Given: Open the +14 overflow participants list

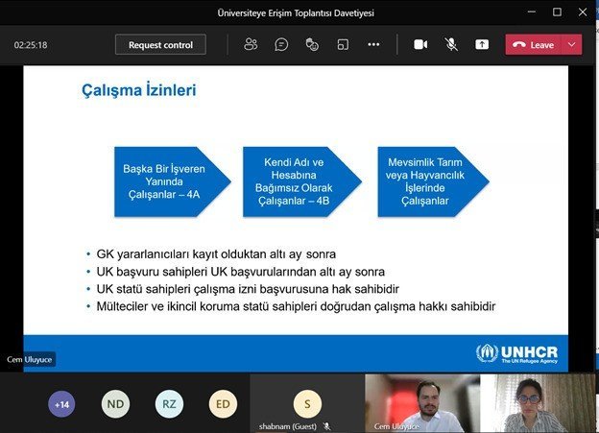Looking at the screenshot, I should click(61, 404).
